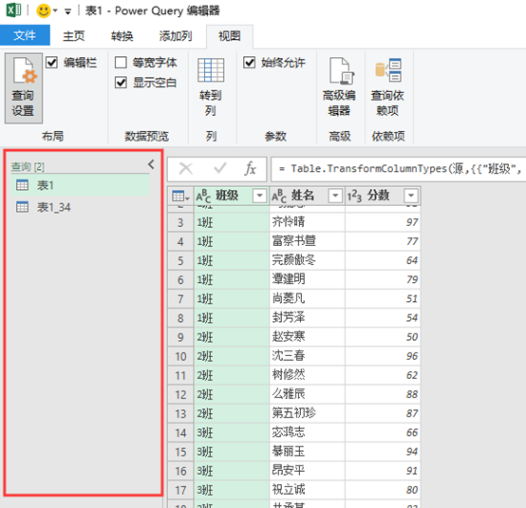
Task: Click the cell with name 树修然
Action: tap(307, 375)
